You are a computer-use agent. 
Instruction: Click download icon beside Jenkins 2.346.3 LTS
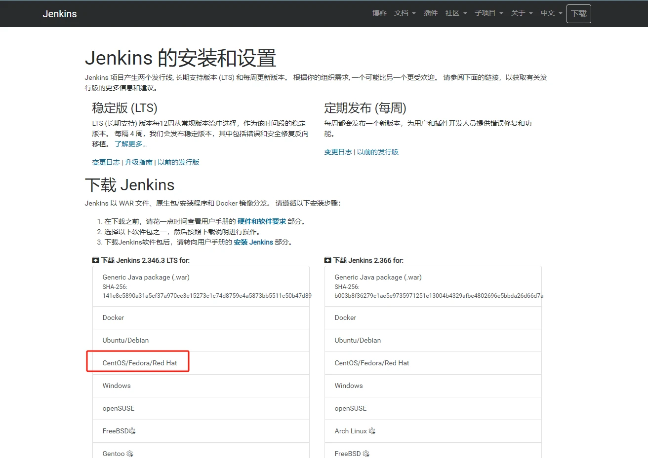95,260
